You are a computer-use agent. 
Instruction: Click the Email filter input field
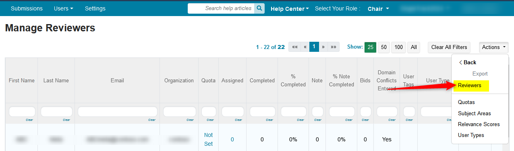(117, 111)
